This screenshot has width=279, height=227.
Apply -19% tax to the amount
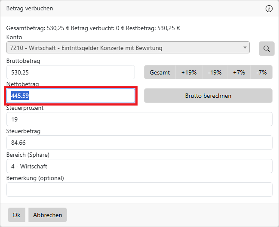pyautogui.click(x=215, y=72)
